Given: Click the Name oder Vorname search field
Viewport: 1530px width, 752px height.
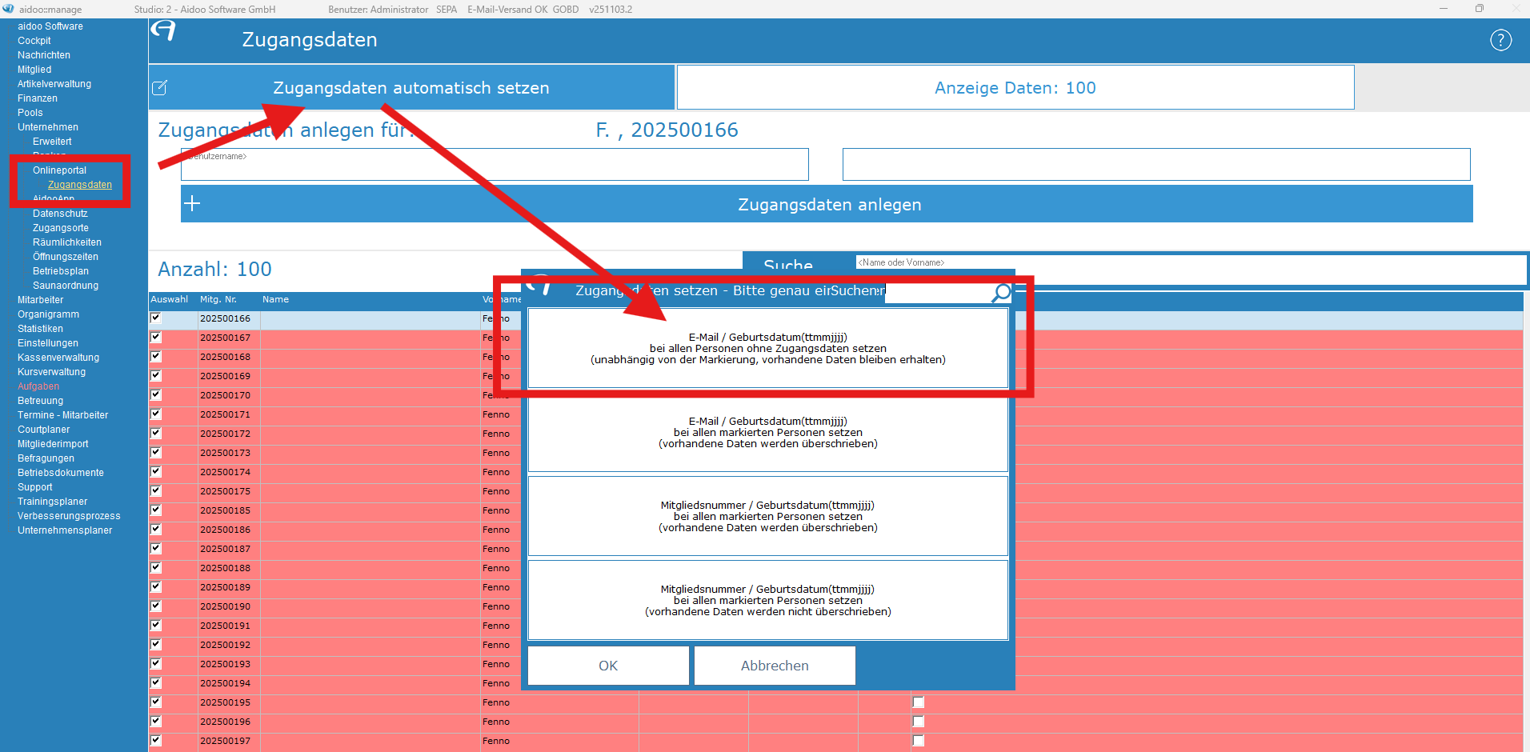Looking at the screenshot, I should pos(1190,270).
